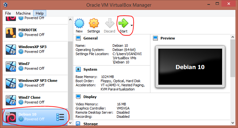Viewport: 238px width, 128px height.
Task: Click the Preview section monitor icon
Action: click(x=155, y=38)
